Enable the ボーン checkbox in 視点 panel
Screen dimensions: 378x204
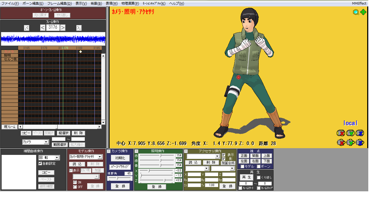pos(259,166)
